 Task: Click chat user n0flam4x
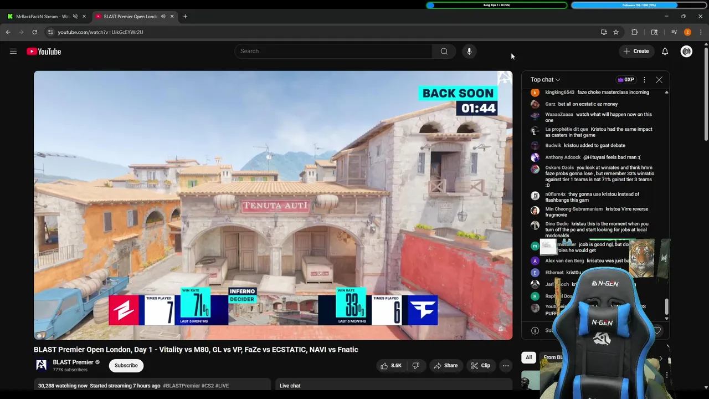(555, 195)
